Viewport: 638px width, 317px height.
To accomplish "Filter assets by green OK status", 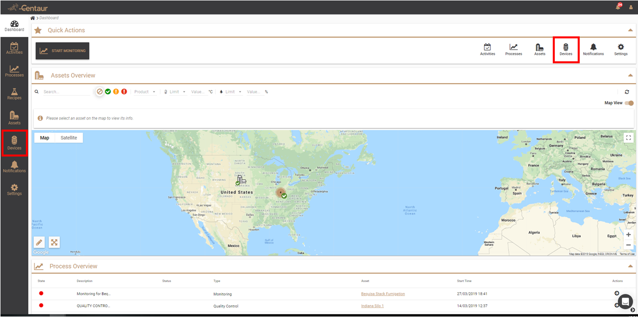I will pyautogui.click(x=108, y=92).
